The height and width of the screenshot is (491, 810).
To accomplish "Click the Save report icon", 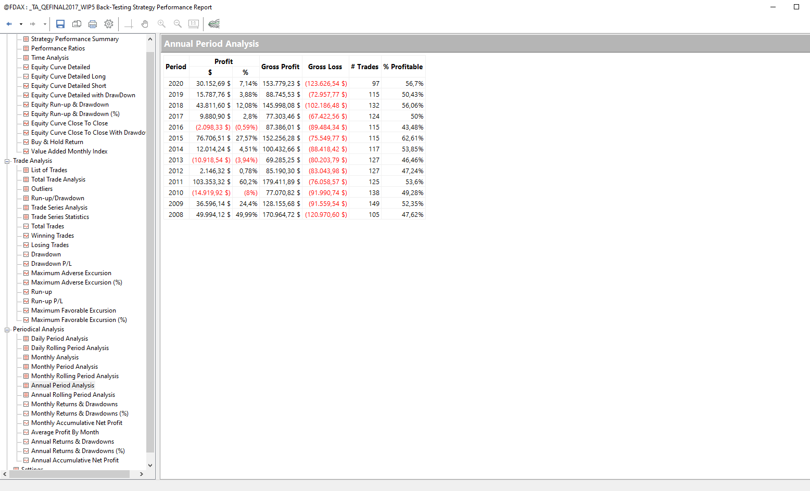I will click(60, 24).
